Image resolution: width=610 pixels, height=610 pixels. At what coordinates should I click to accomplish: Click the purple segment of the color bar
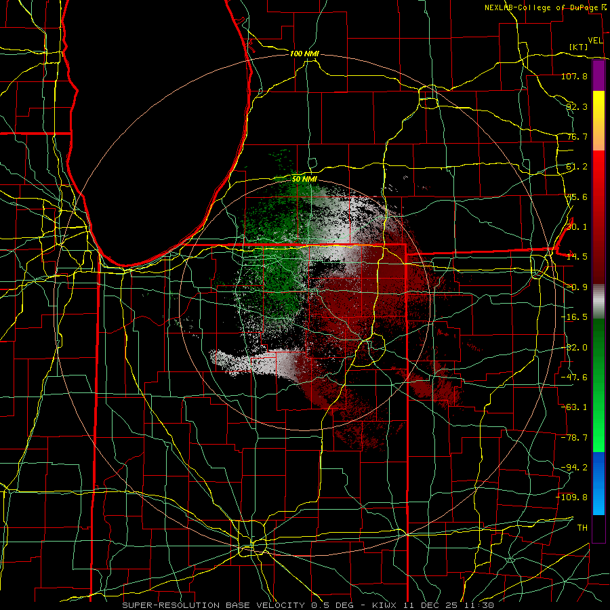point(598,76)
